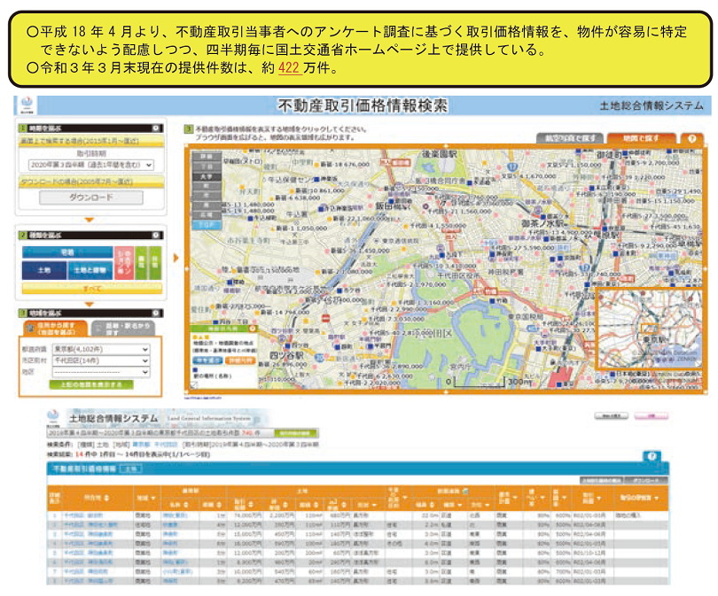Collapse the map legend panel header icon
Screen dimensions: 718x596
[x=253, y=329]
